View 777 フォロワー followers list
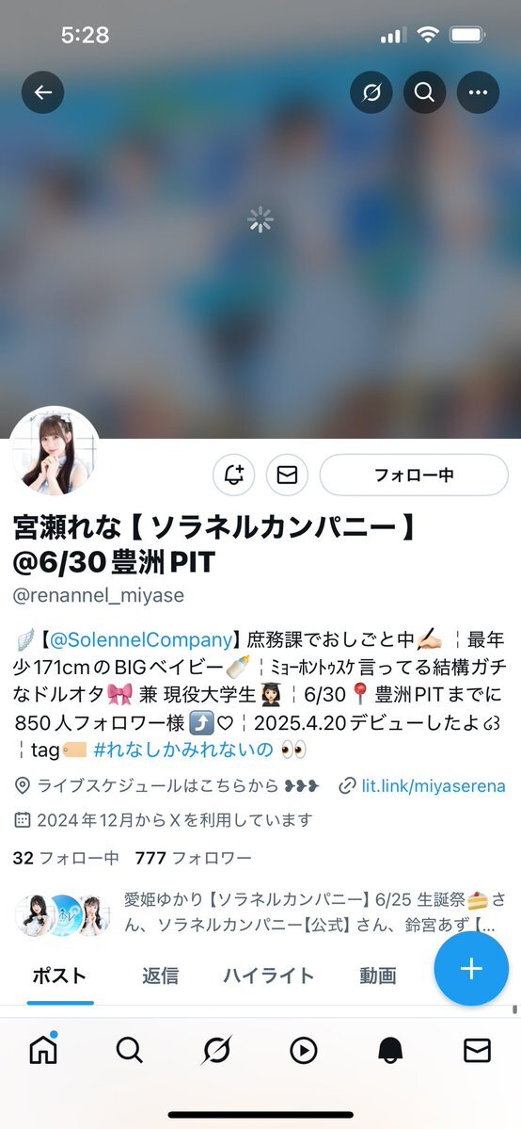Screen dimensions: 521x1129 [x=194, y=858]
